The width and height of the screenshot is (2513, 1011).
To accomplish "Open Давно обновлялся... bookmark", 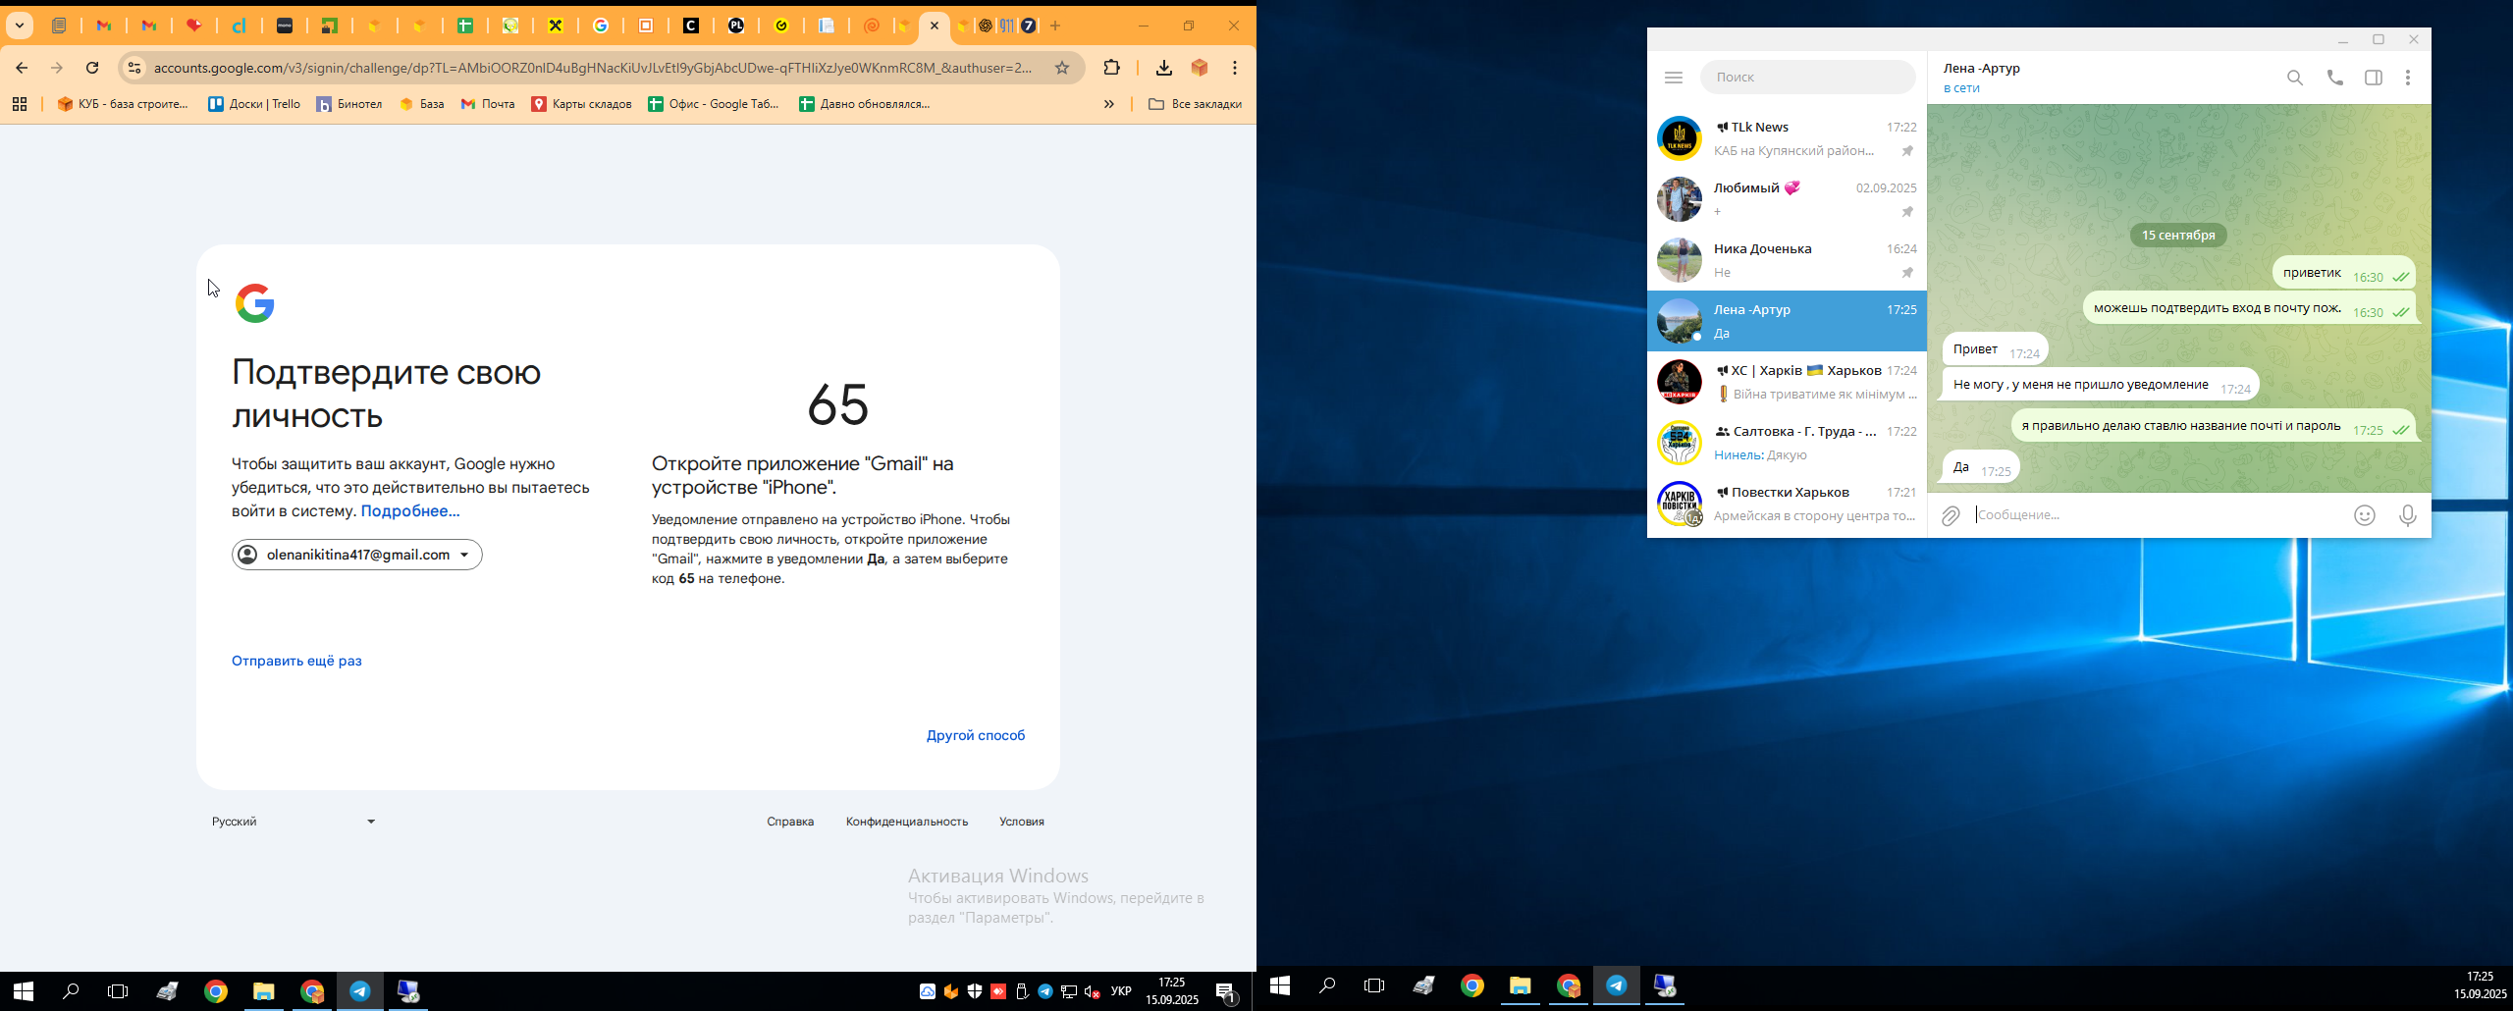I will (865, 104).
